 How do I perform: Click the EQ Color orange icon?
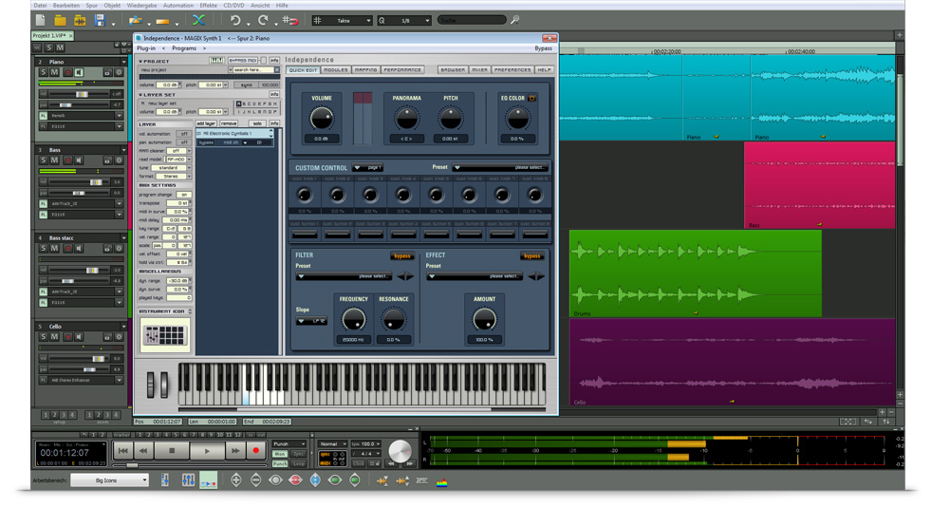point(532,98)
